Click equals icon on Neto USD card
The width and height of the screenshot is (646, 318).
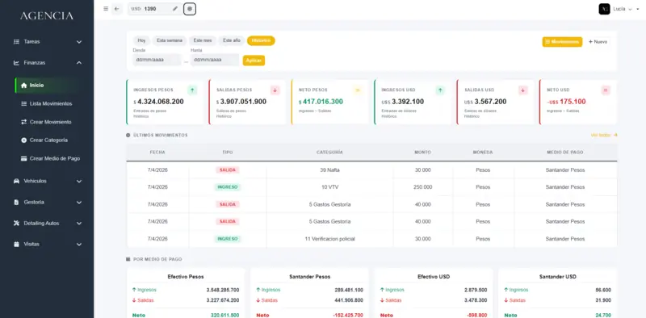606,90
